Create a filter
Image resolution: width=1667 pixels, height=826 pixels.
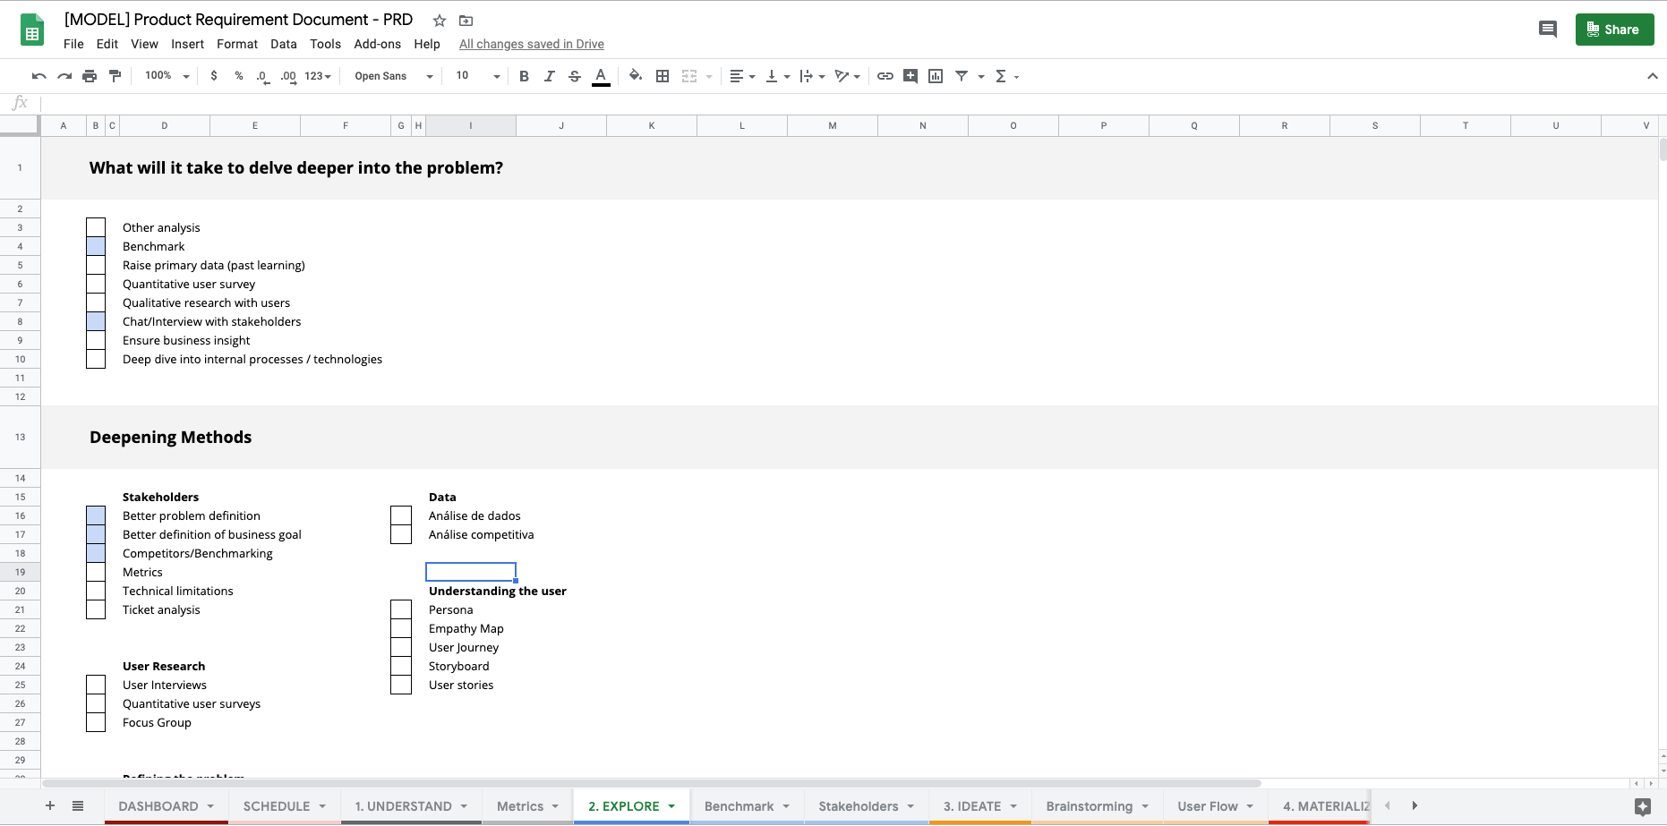pyautogui.click(x=961, y=76)
